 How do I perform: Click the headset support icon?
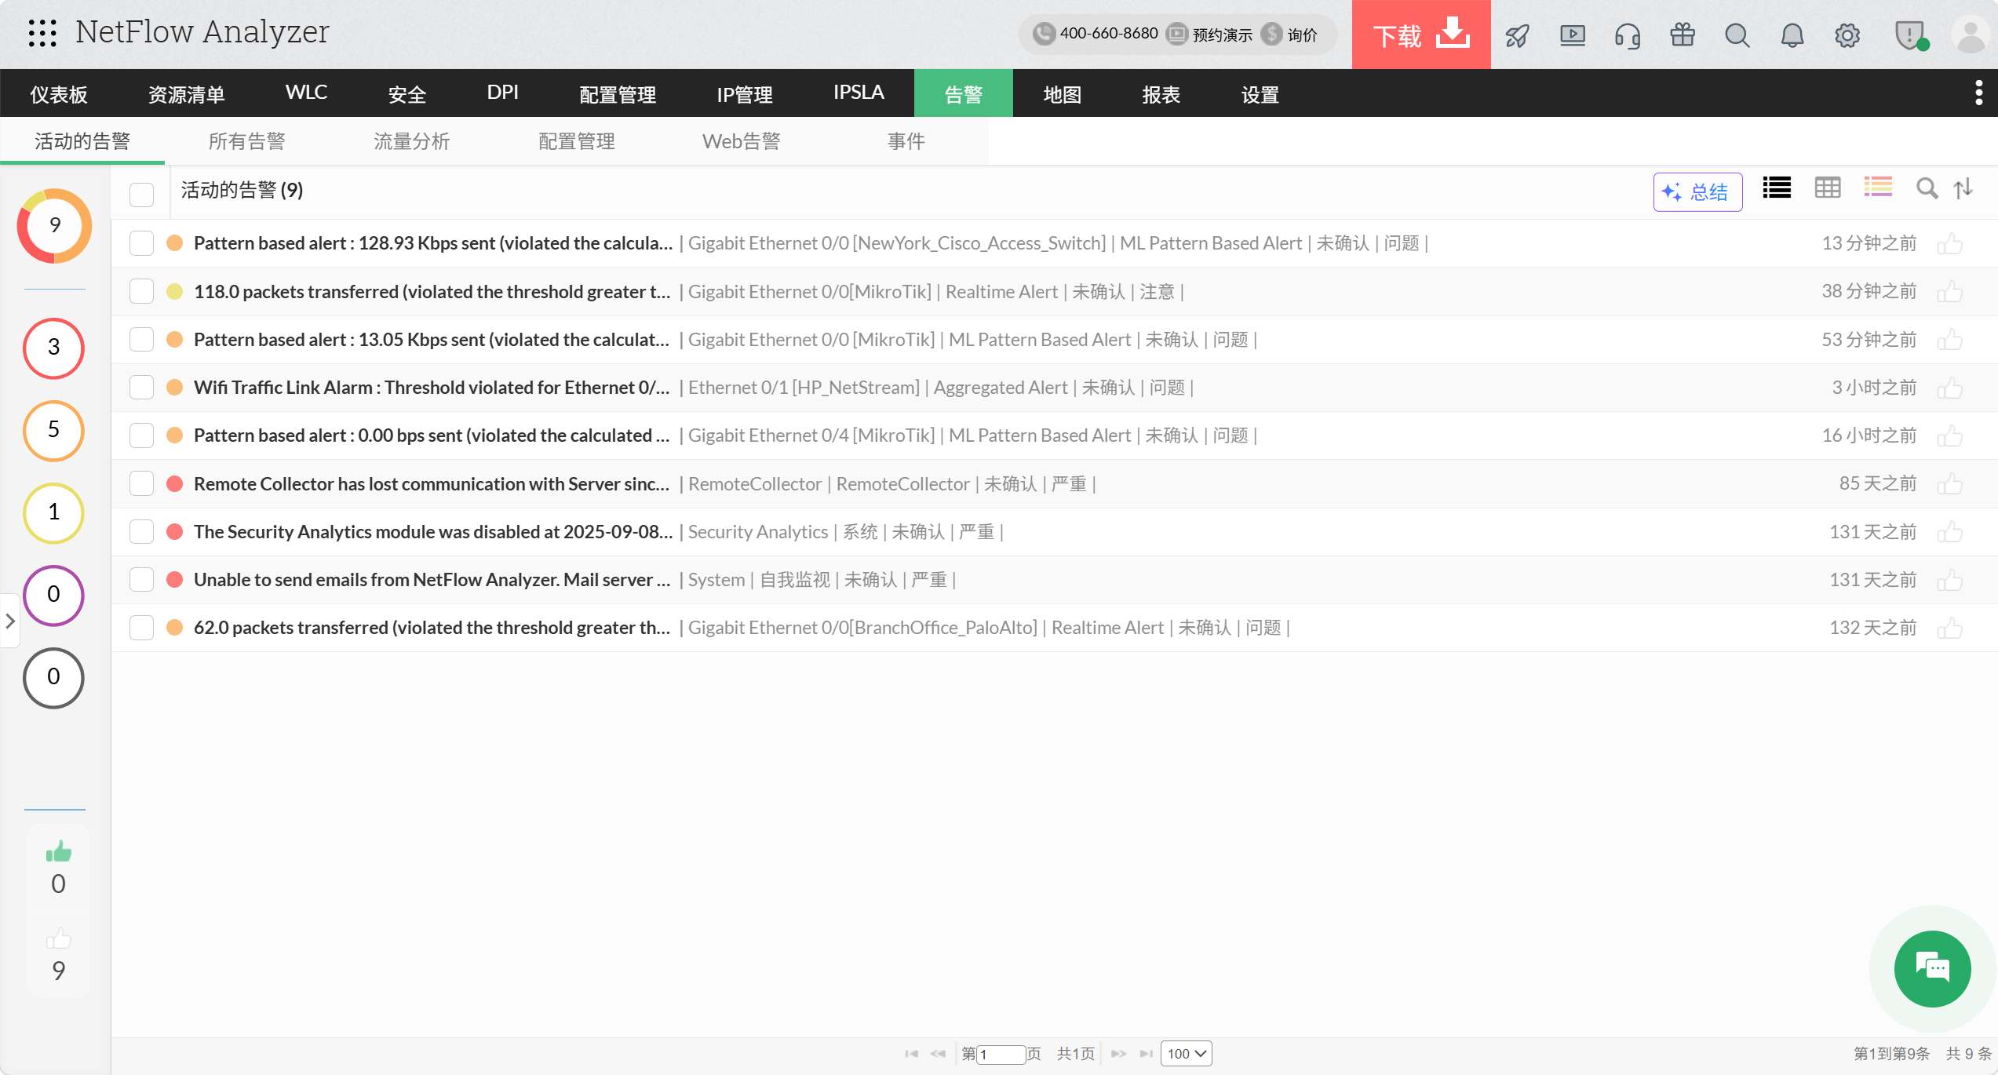[1627, 35]
